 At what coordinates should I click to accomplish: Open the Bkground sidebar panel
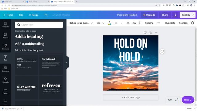click(x=6, y=69)
